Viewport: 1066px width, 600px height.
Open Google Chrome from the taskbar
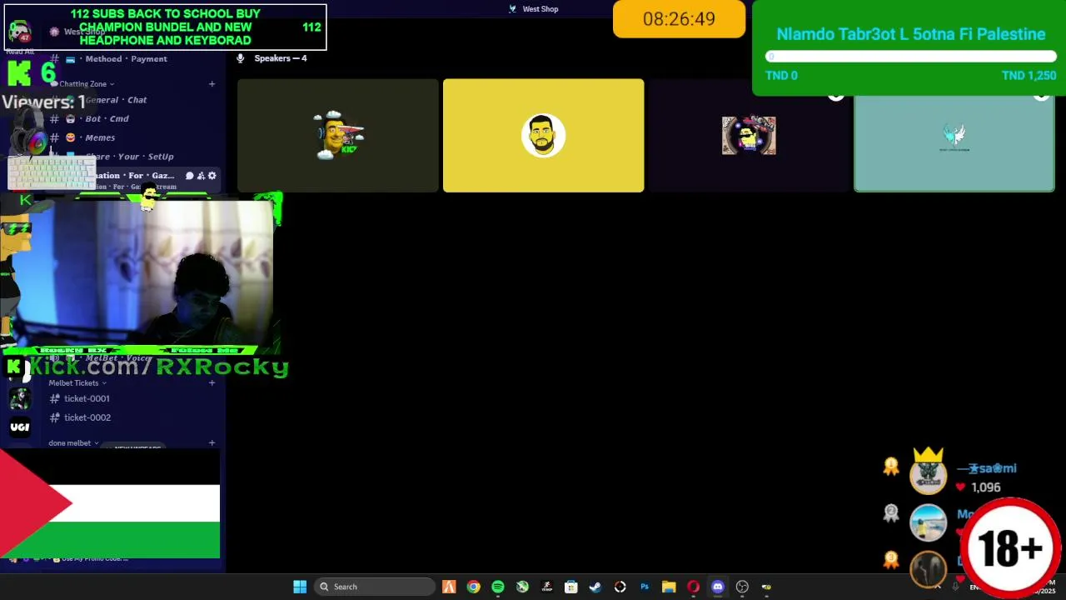(x=473, y=587)
